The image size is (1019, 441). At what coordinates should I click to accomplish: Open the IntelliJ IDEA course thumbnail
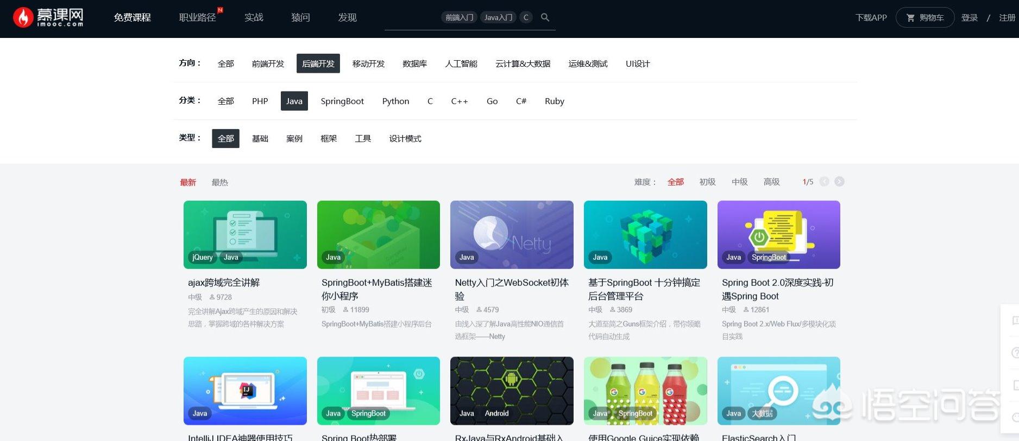tap(245, 391)
